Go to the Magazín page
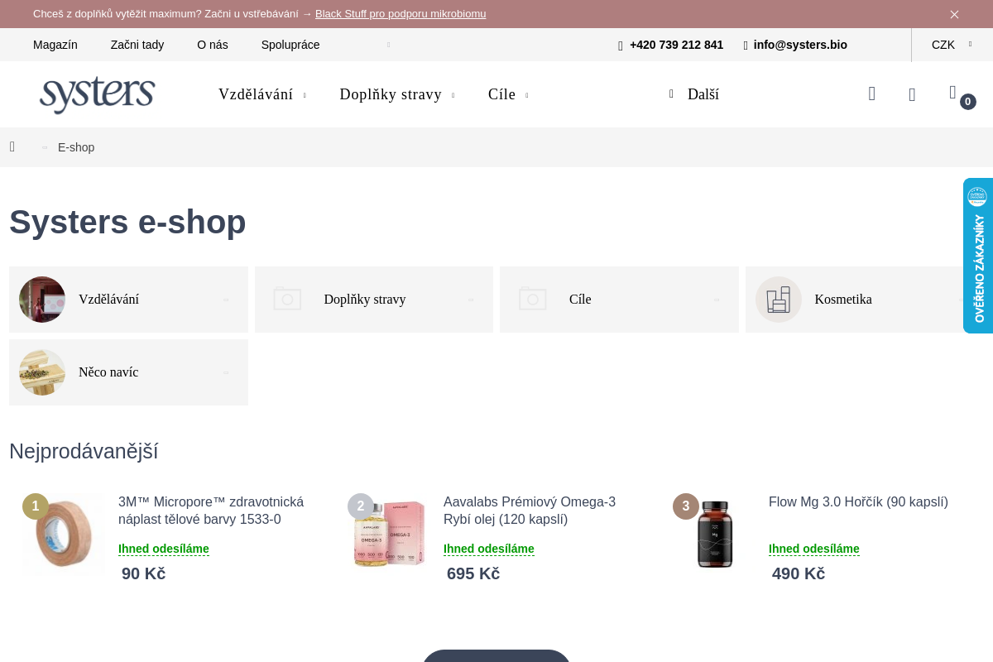993x662 pixels. coord(55,45)
